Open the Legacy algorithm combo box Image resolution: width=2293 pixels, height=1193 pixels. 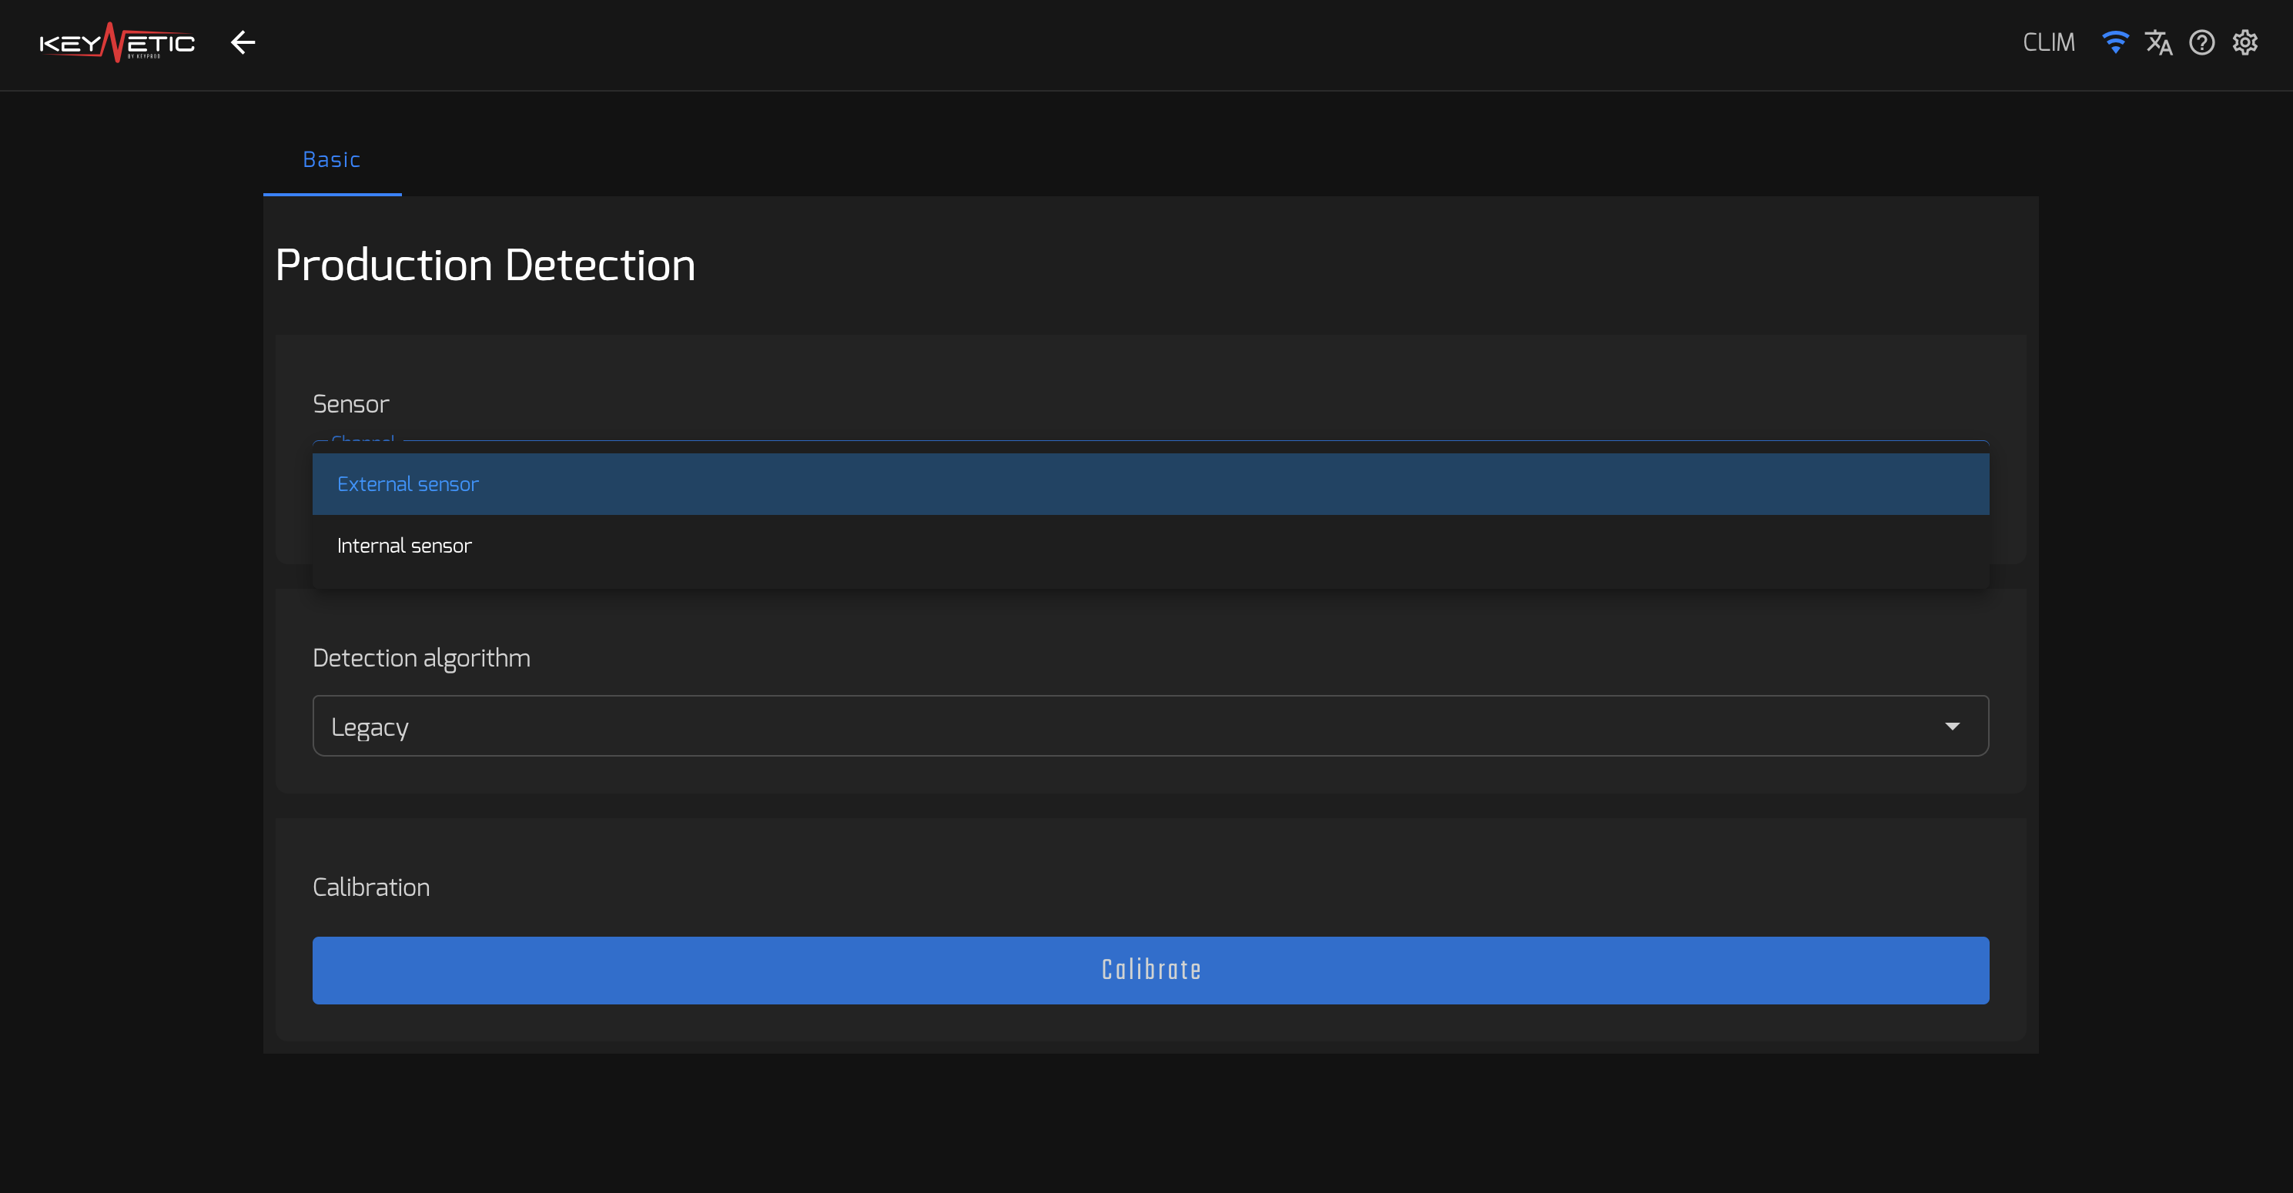click(x=1150, y=726)
